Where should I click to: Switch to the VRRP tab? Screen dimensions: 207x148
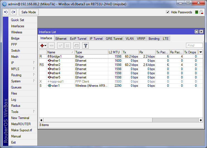(141, 39)
